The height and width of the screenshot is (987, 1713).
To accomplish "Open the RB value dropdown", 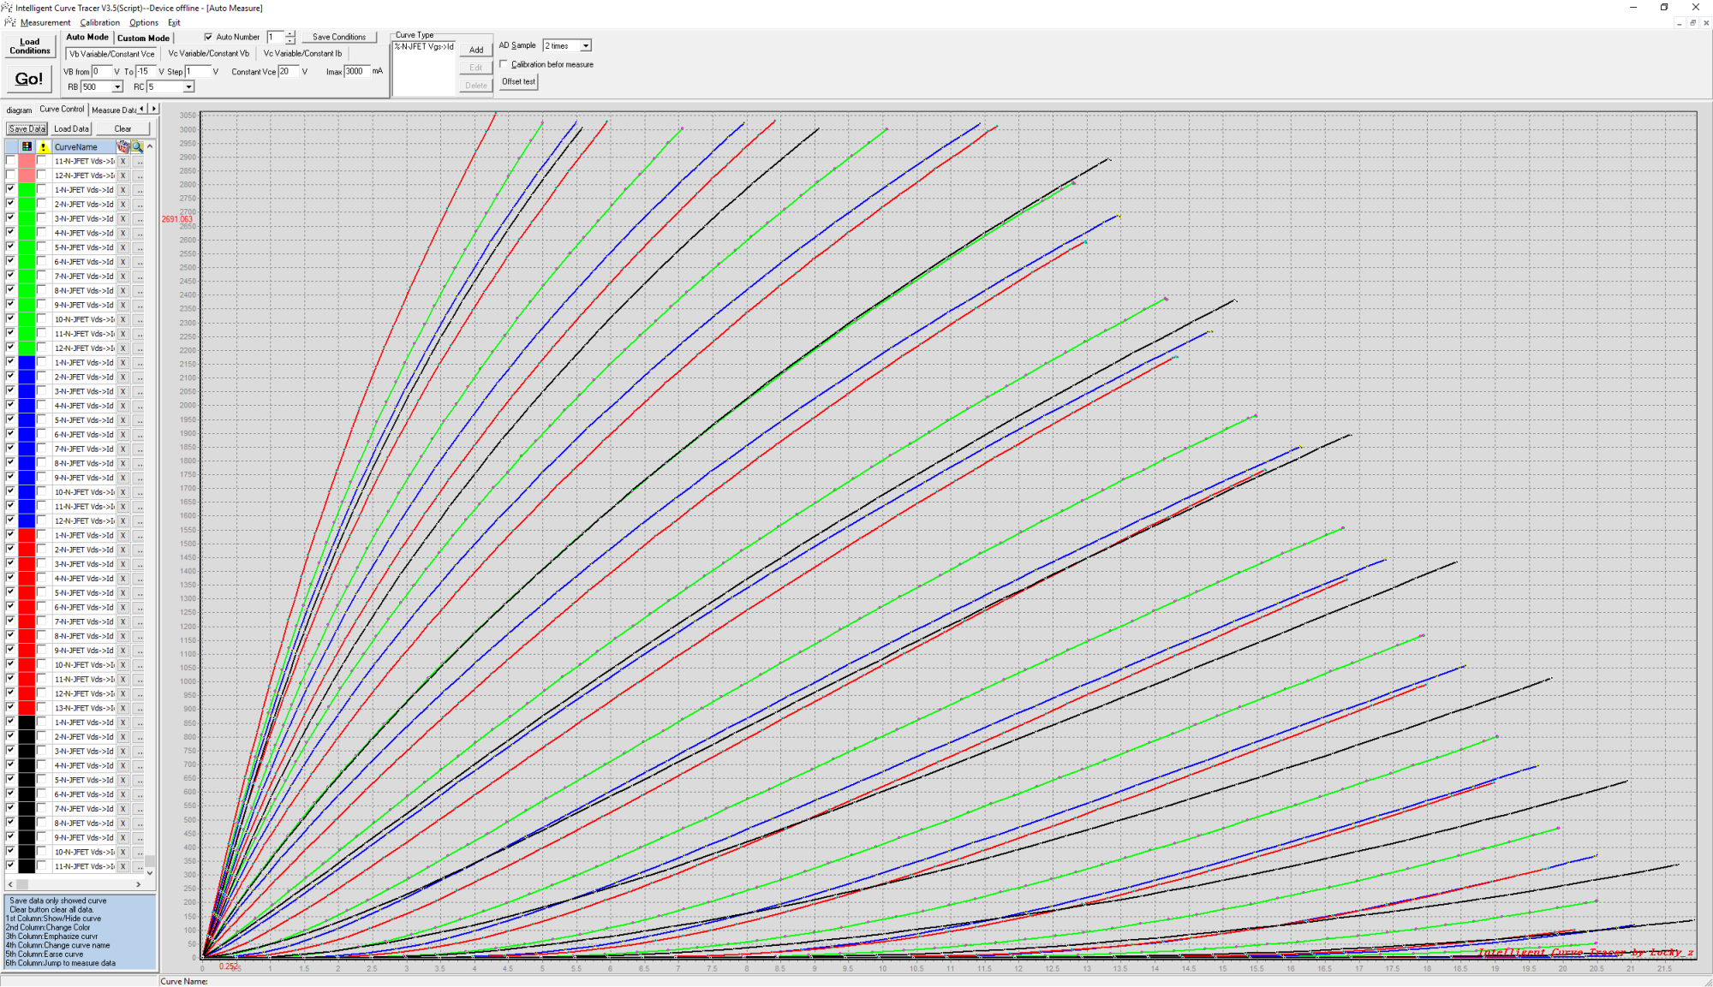I will 116,86.
